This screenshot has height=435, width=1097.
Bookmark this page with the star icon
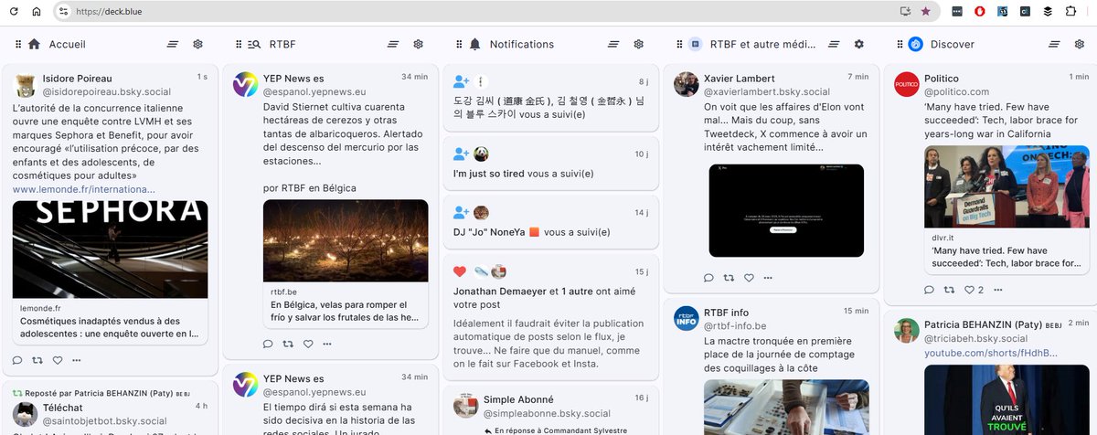point(925,12)
